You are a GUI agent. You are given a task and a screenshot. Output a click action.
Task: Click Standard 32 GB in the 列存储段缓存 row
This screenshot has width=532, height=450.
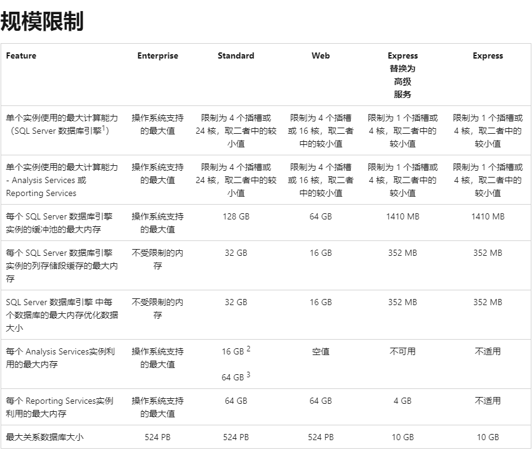pyautogui.click(x=236, y=253)
